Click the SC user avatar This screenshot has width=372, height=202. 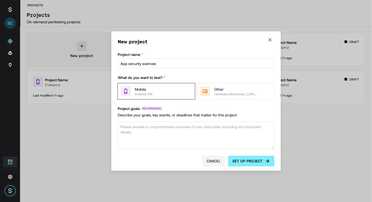[x=10, y=23]
